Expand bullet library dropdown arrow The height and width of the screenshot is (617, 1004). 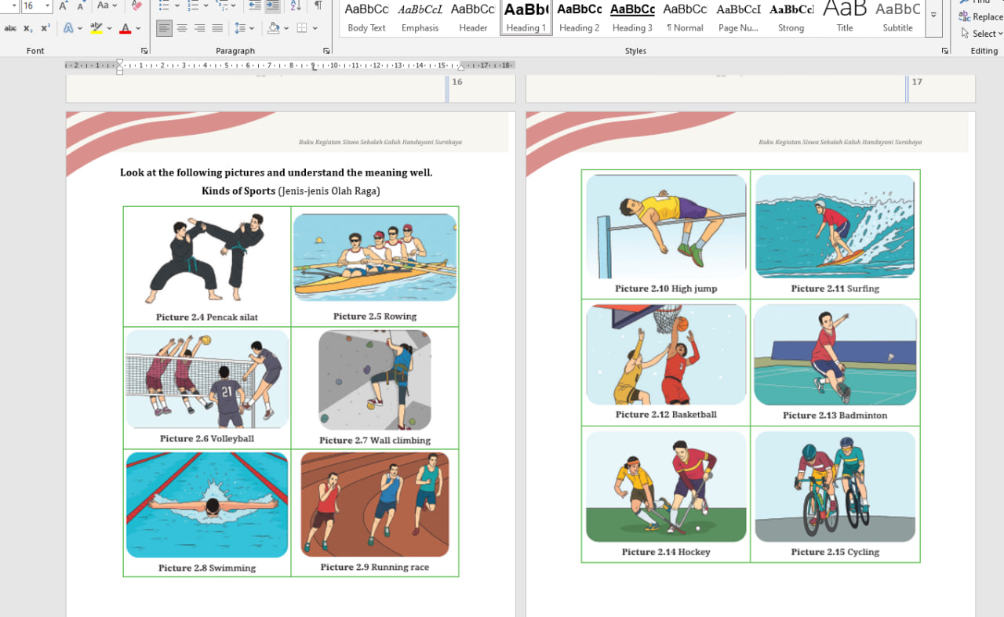[176, 5]
